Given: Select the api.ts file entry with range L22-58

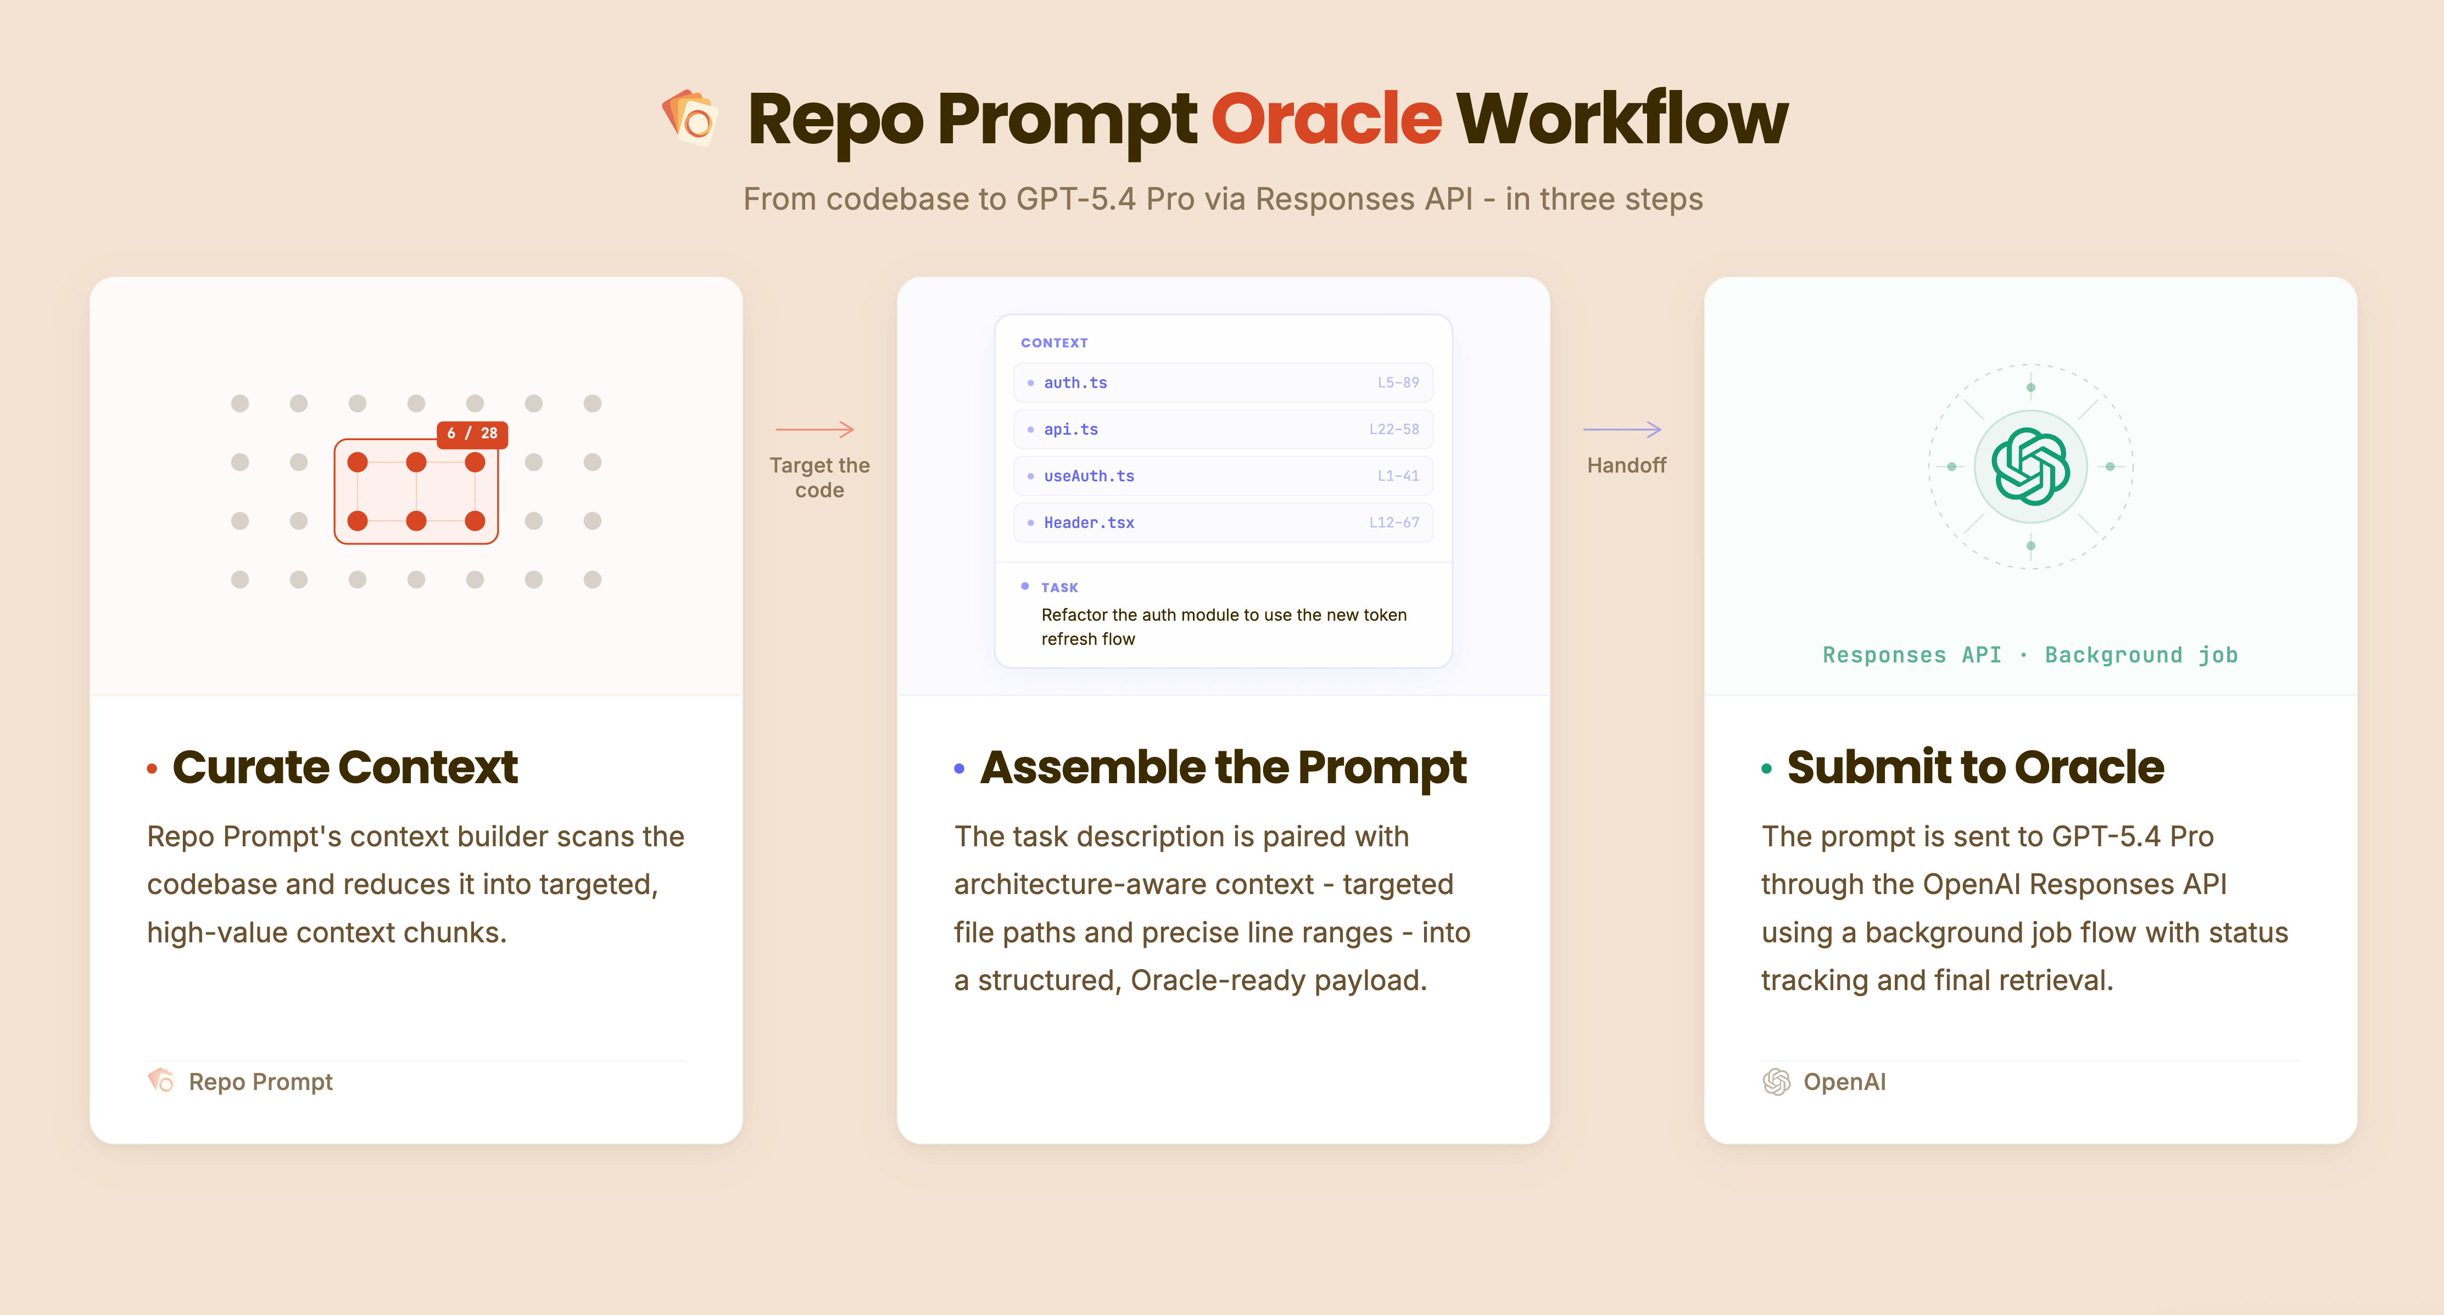Looking at the screenshot, I should pyautogui.click(x=1222, y=429).
